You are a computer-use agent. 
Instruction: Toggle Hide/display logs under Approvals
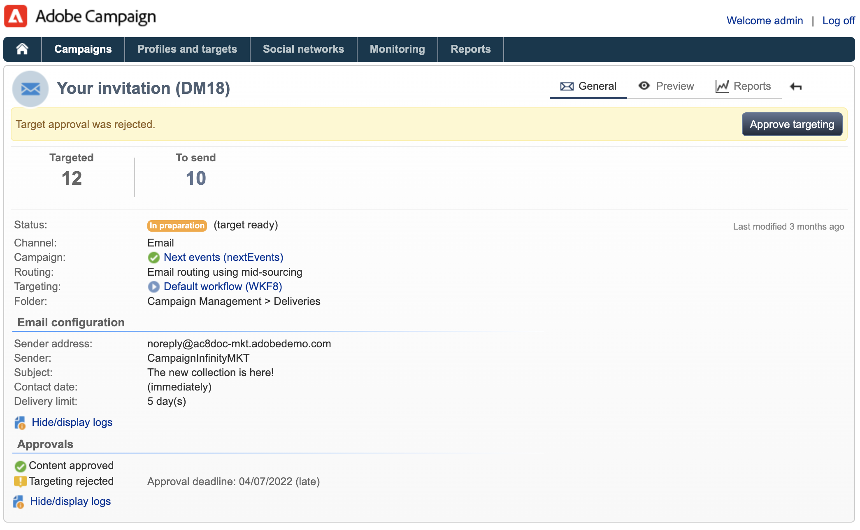tap(70, 502)
